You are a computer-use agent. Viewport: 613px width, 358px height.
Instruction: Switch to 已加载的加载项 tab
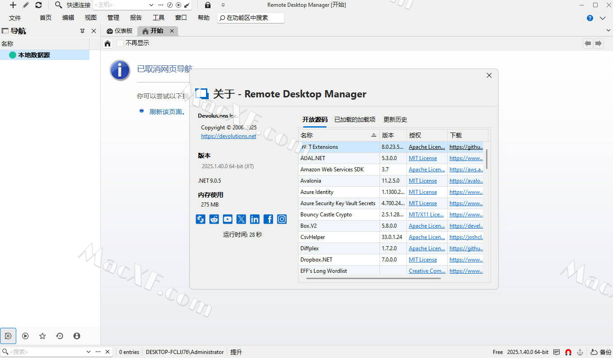[x=355, y=119]
